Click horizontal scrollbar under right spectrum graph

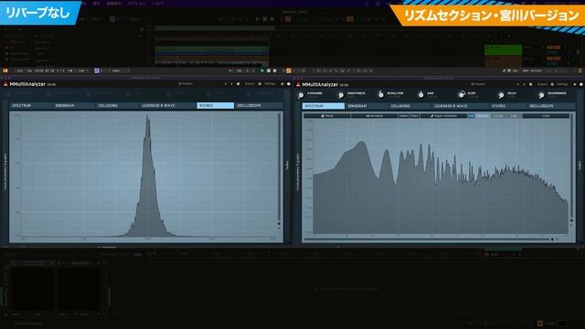pos(426,239)
